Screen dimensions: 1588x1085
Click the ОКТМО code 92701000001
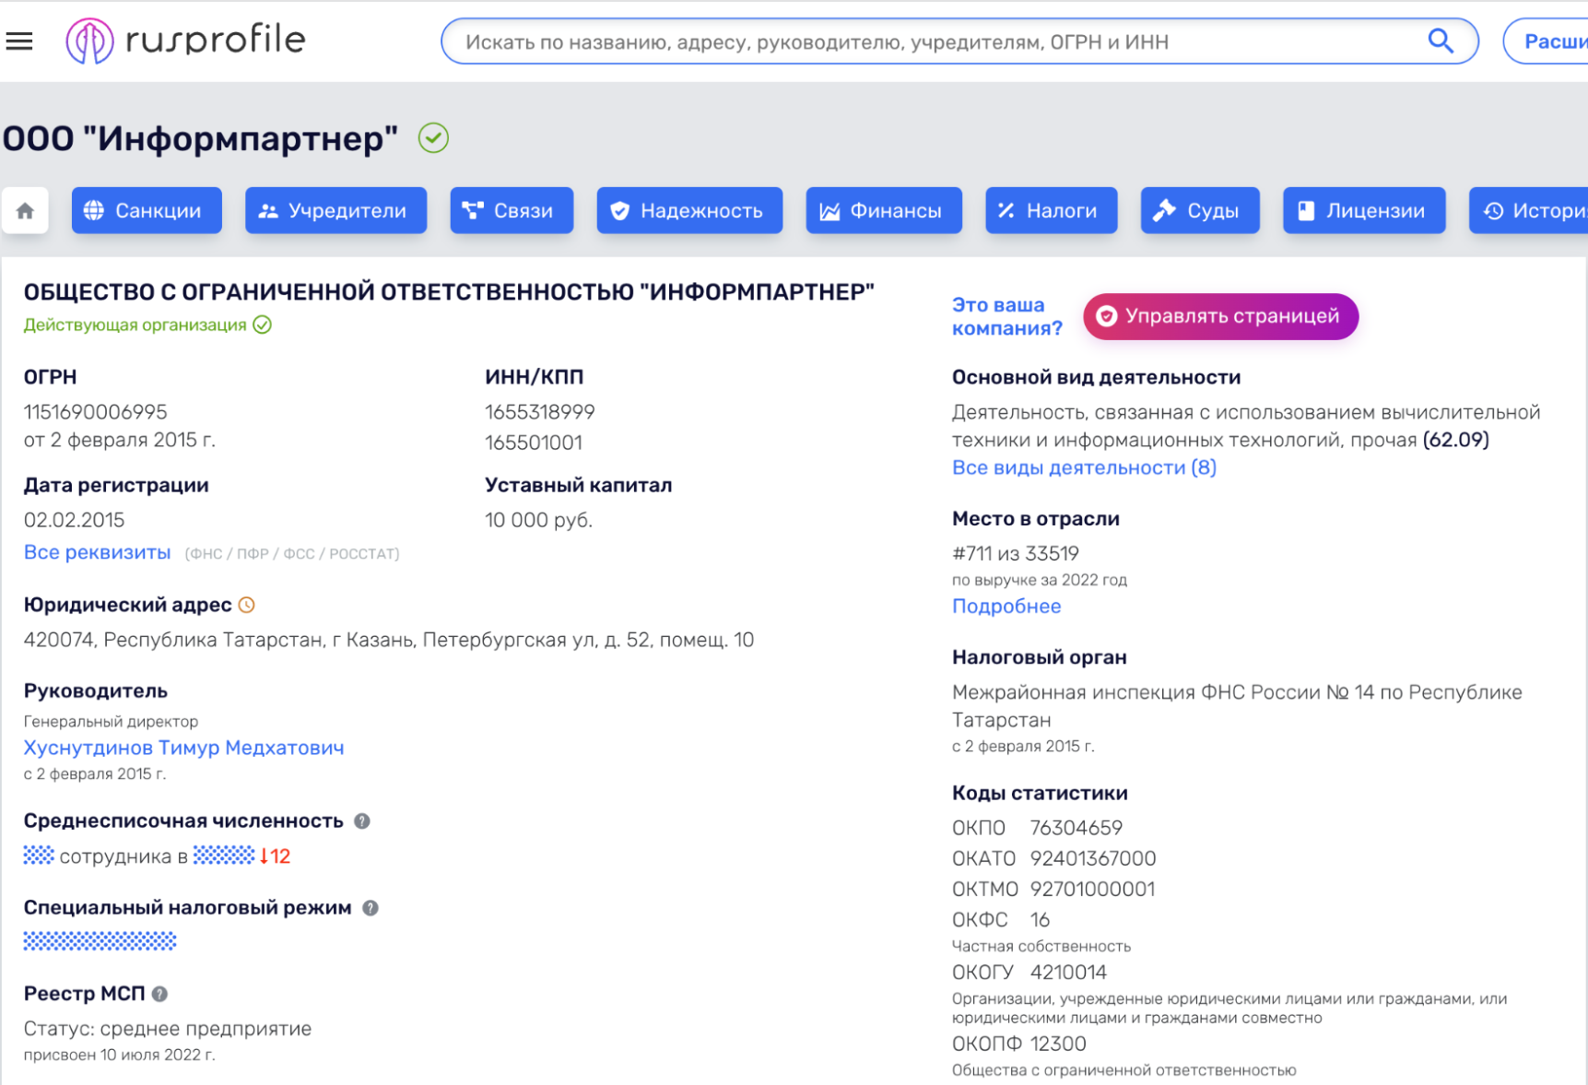pyautogui.click(x=1091, y=889)
